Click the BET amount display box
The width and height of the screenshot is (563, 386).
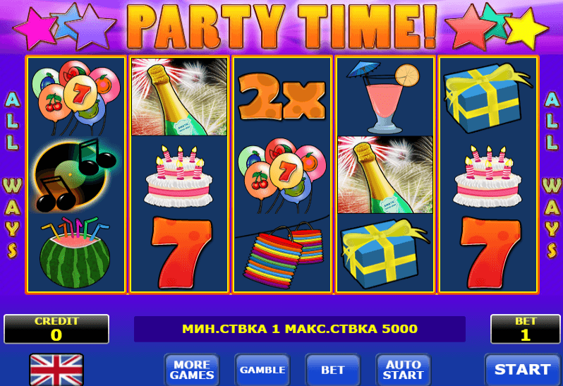click(526, 329)
